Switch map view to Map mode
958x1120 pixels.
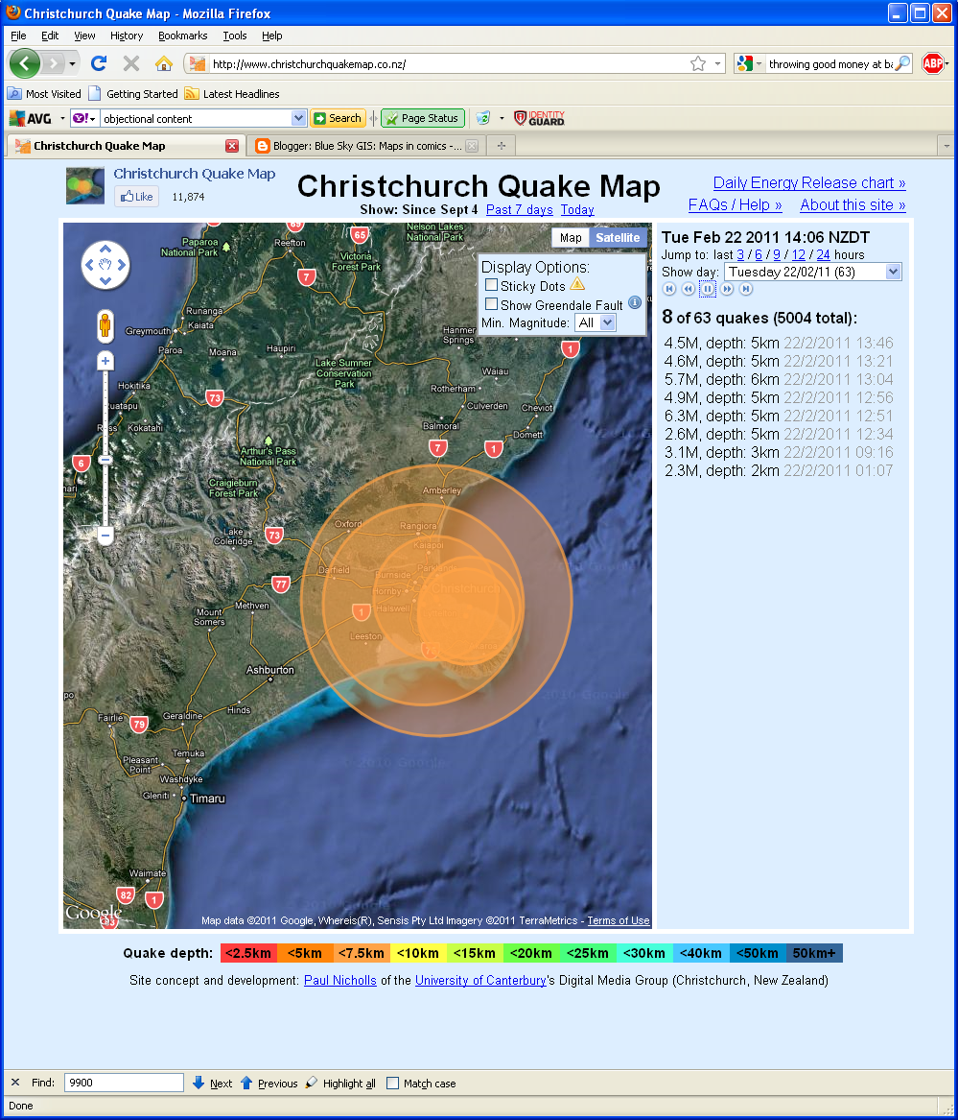[x=571, y=238]
